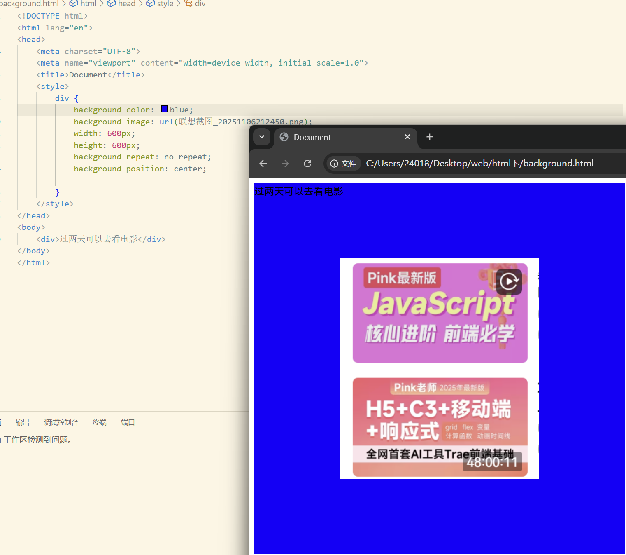626x555 pixels.
Task: Switch to the 端口 panel tab
Action: point(128,422)
